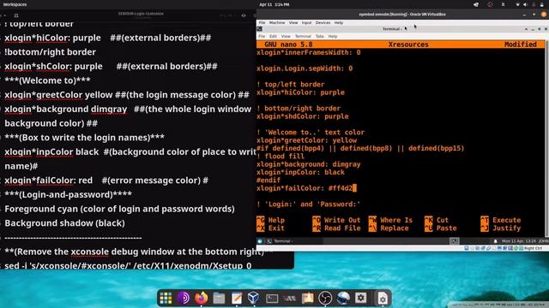Open the VirtualBox Help menu
Image resolution: width=549 pixels, height=308 pixels.
pyautogui.click(x=339, y=22)
